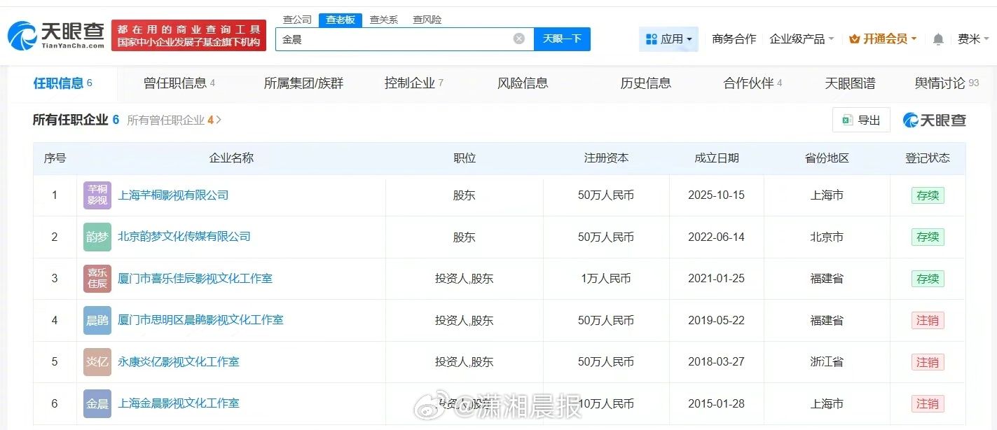Click the date 2025-10-15
This screenshot has width=997, height=430.
tap(716, 195)
